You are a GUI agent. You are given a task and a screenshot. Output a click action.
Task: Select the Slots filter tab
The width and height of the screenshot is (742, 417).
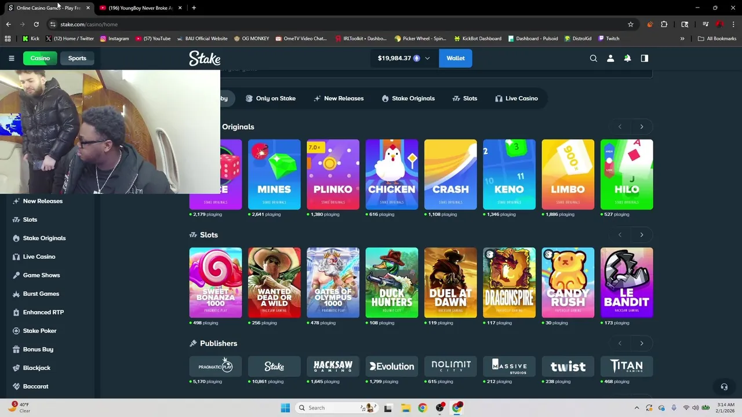coord(465,98)
